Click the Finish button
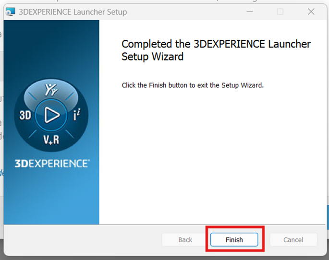329x260 pixels. [234, 239]
